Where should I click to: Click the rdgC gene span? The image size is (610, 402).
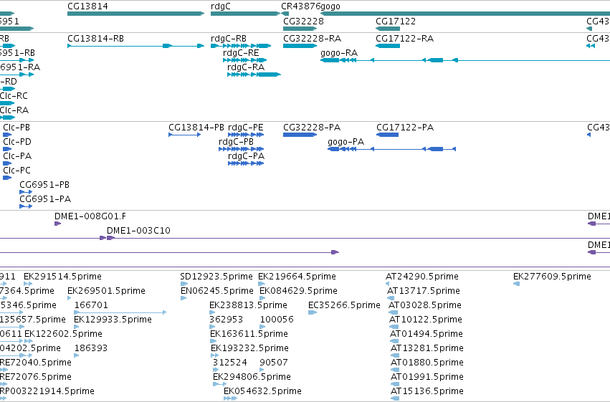point(245,14)
